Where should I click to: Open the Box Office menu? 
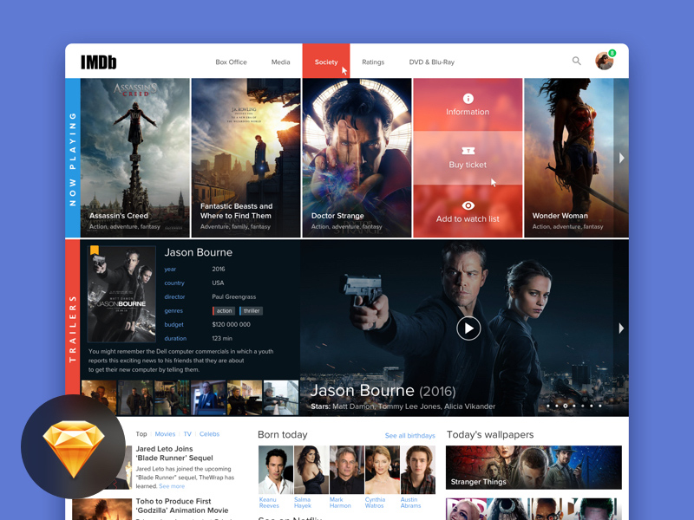coord(231,62)
